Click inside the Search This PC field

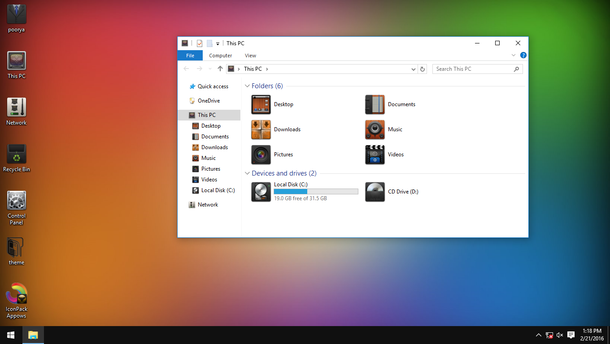471,69
